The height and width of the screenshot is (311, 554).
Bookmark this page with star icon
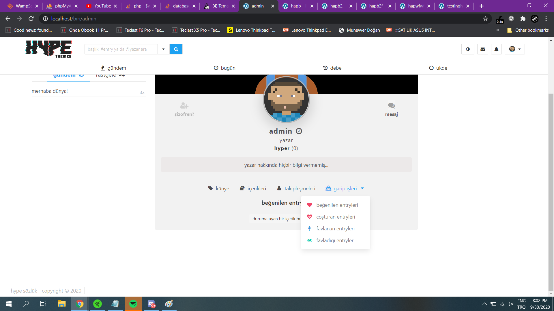pyautogui.click(x=485, y=19)
